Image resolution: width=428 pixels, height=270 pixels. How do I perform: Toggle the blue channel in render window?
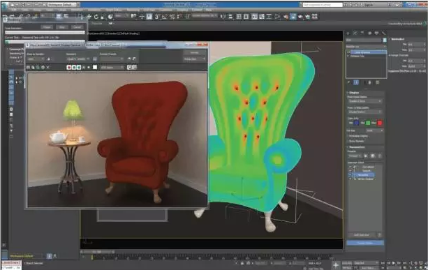coord(79,67)
